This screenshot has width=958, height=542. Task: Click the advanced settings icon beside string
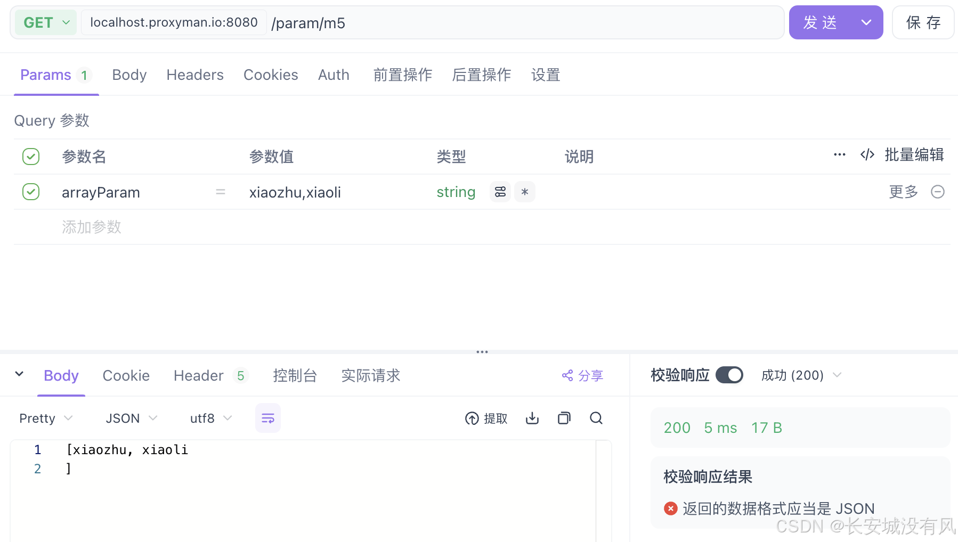pyautogui.click(x=500, y=192)
